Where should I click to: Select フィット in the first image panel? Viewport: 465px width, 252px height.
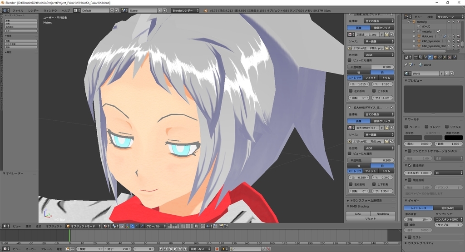click(x=371, y=78)
